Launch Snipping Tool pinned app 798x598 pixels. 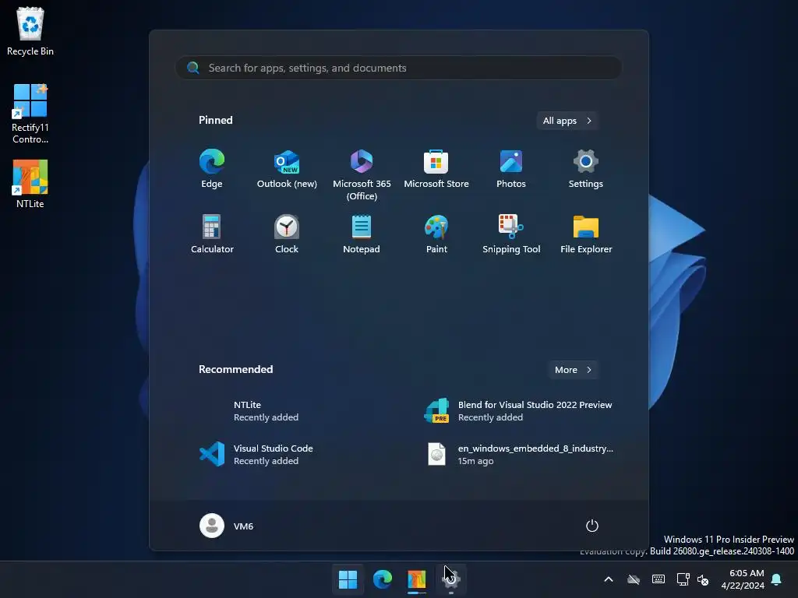point(511,234)
